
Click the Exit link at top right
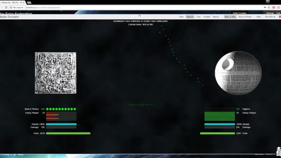click(x=278, y=13)
